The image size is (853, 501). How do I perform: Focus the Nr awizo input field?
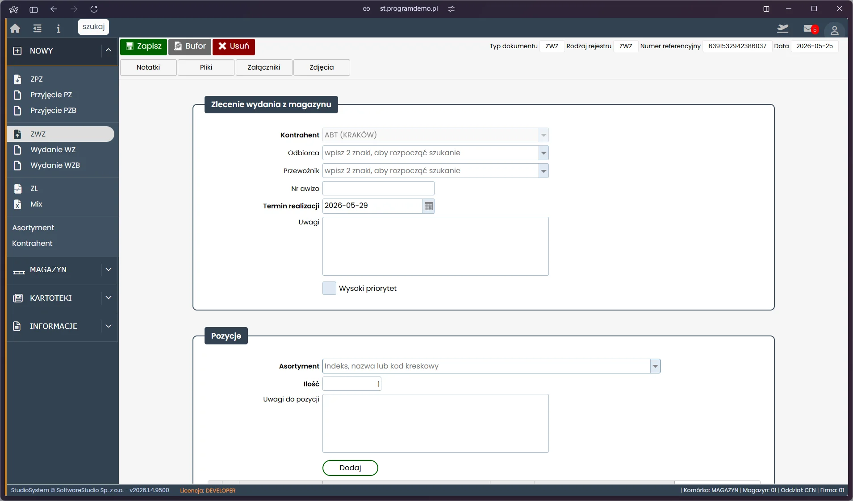click(378, 188)
